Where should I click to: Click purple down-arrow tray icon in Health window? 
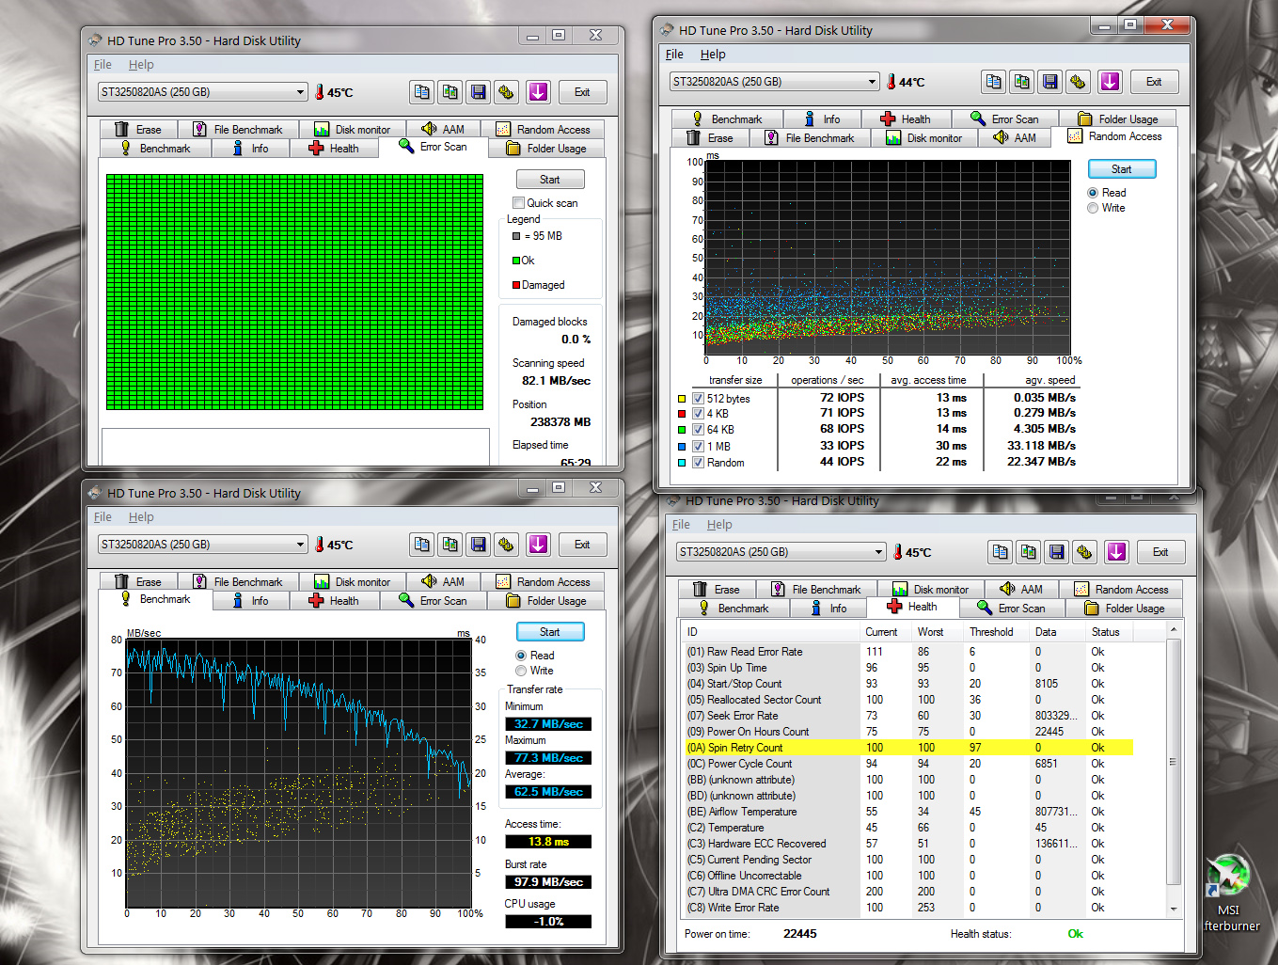tap(1116, 552)
